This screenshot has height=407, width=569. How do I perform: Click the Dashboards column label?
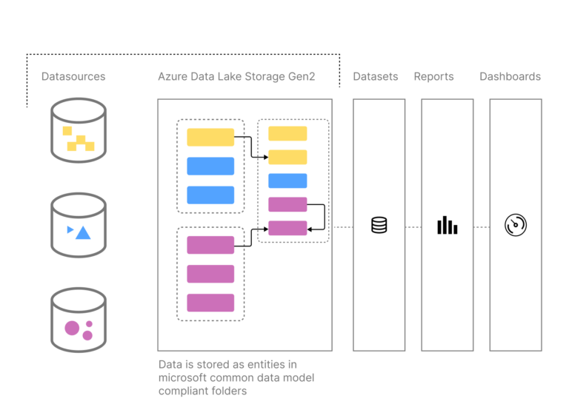pos(510,76)
